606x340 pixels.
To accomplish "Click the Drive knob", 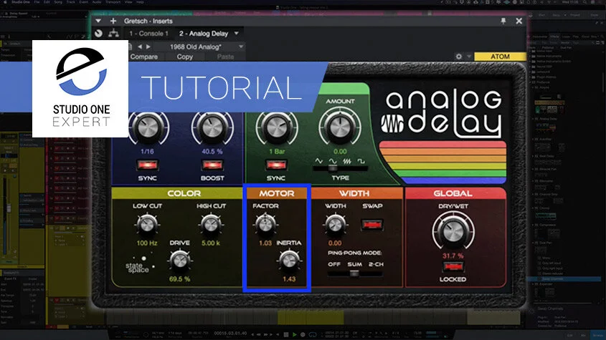I will click(180, 261).
